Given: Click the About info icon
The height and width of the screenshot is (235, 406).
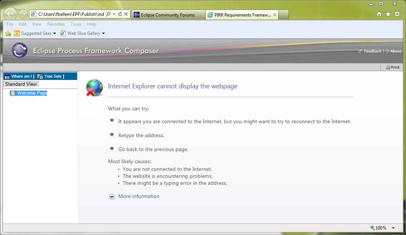Looking at the screenshot, I should point(387,51).
